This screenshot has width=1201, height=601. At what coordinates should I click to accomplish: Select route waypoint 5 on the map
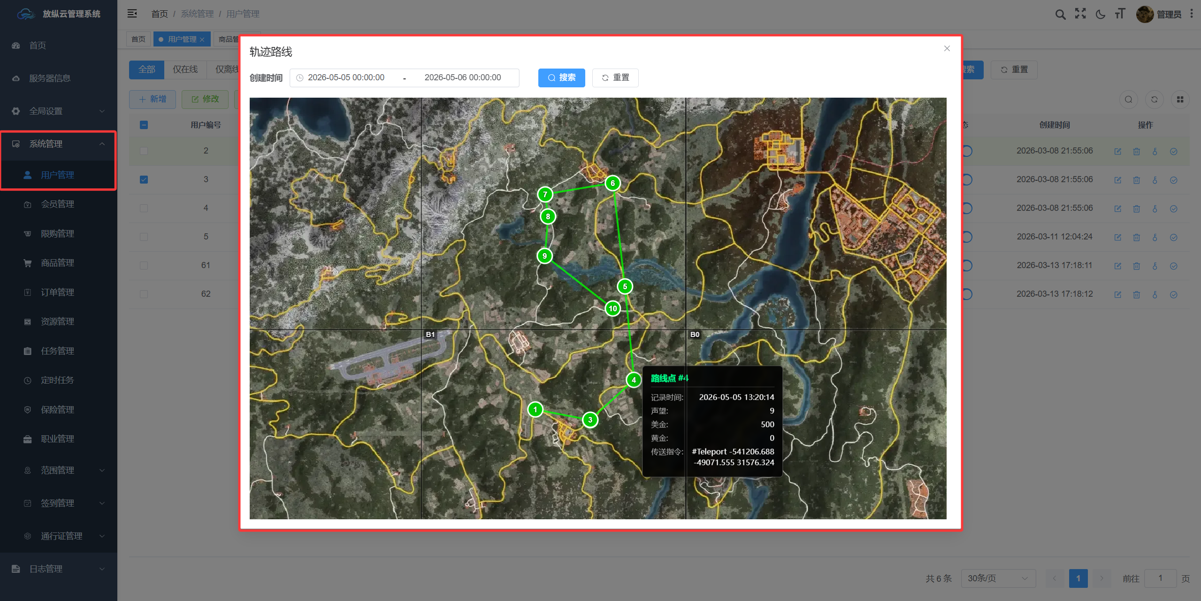click(x=625, y=286)
